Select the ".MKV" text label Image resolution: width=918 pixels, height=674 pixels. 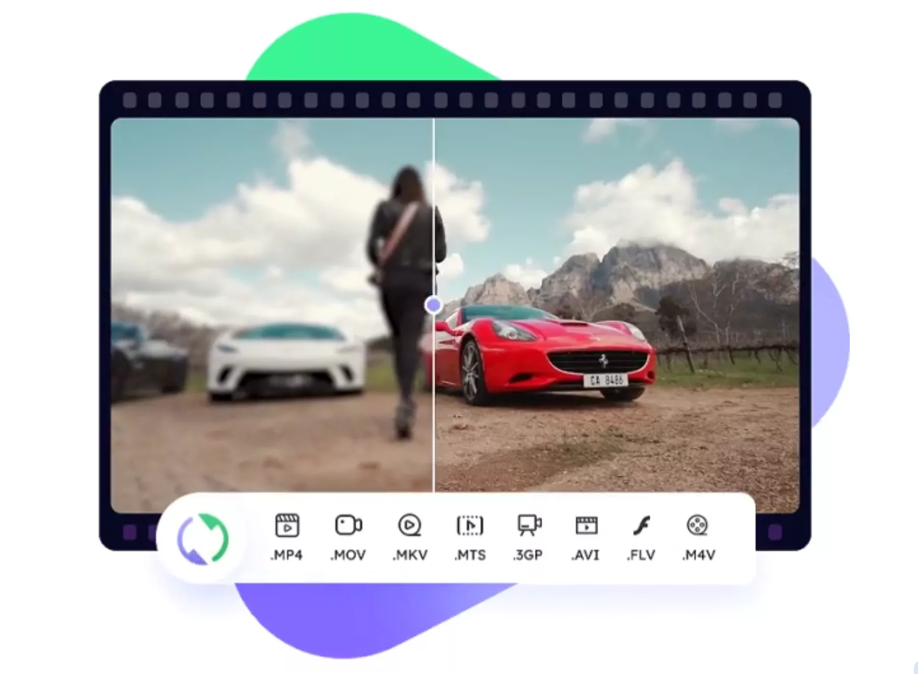pos(410,555)
